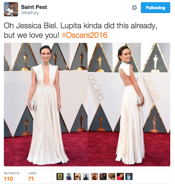The width and height of the screenshot is (175, 186).
Task: Toggle the blue Following button
Action: (x=155, y=8)
